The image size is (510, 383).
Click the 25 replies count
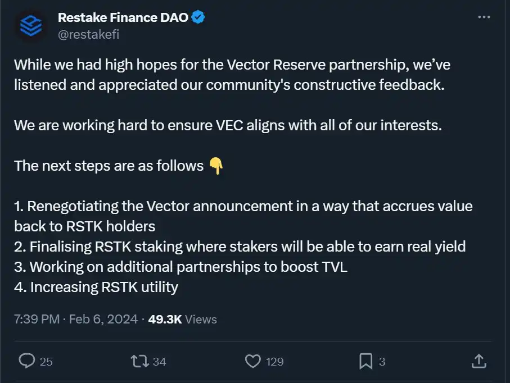[46, 362]
